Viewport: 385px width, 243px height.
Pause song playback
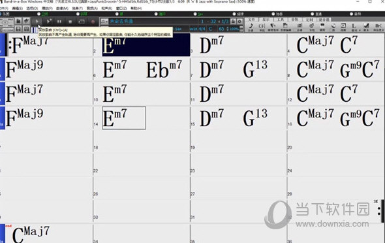click(59, 22)
